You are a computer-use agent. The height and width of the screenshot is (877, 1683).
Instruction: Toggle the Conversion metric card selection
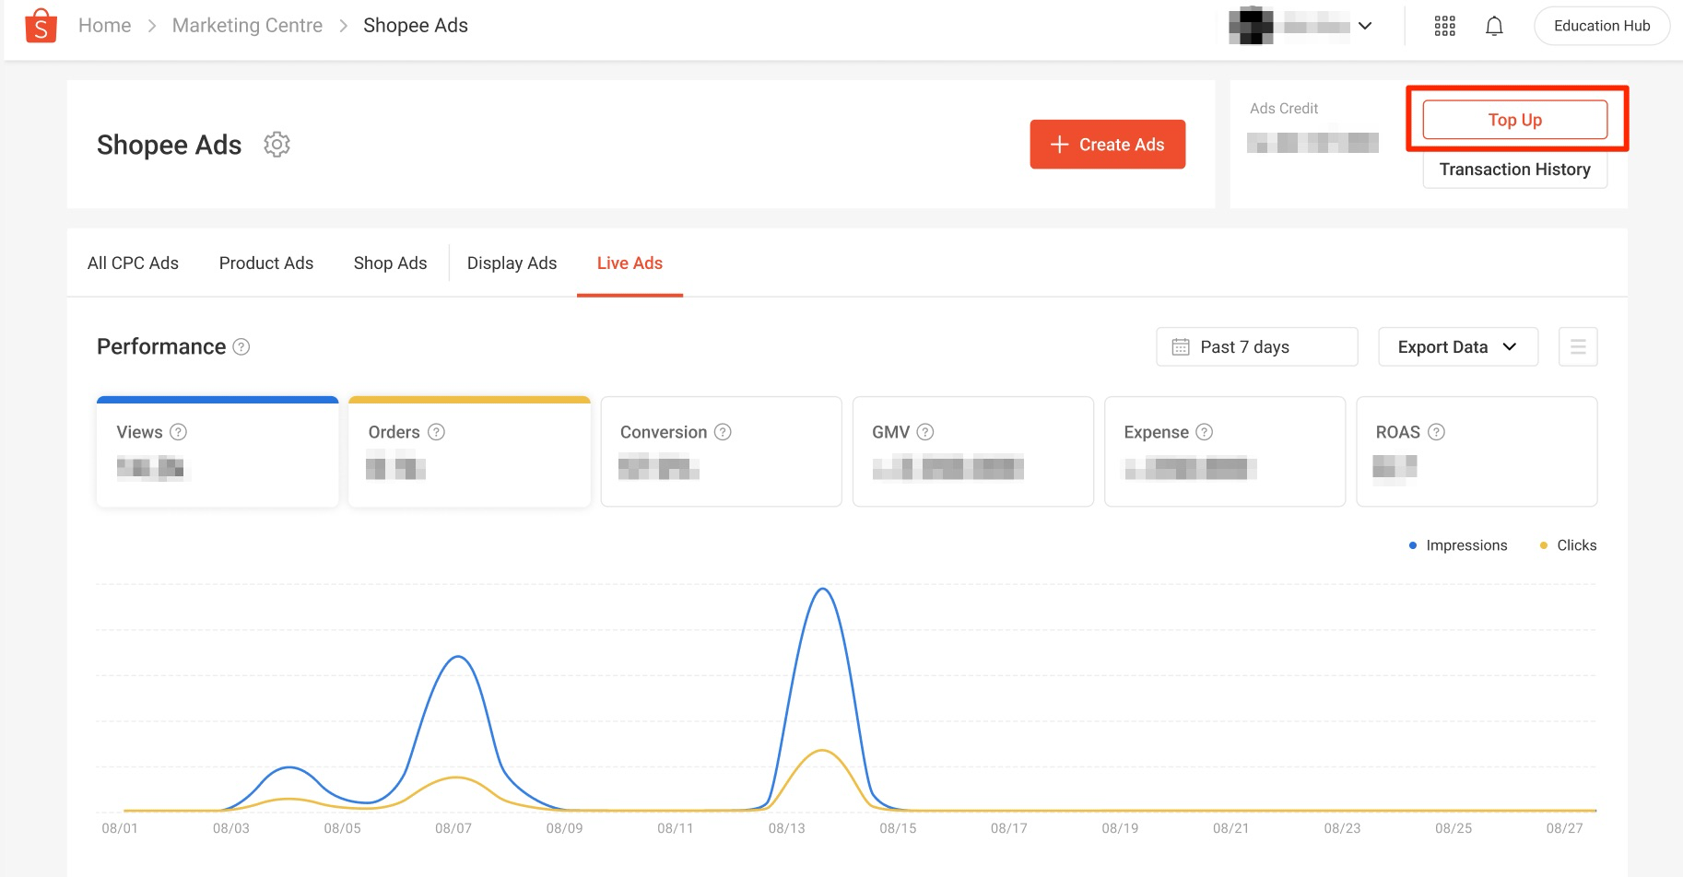721,451
